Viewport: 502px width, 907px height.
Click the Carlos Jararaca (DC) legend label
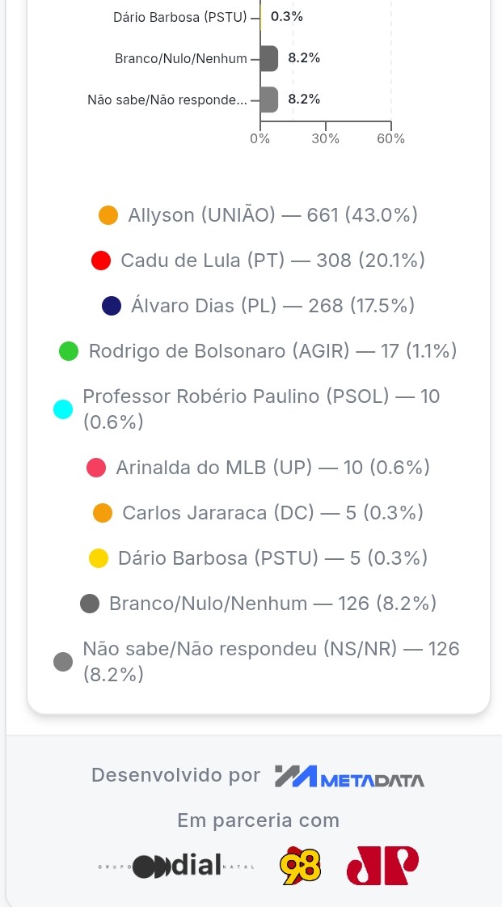click(272, 512)
